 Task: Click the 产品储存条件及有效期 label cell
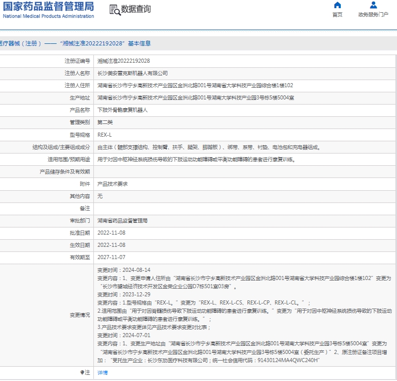coord(46,172)
